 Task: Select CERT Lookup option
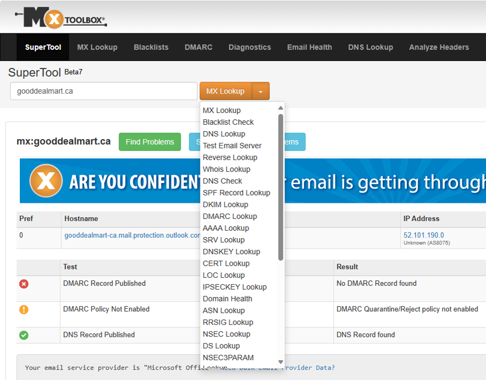[226, 263]
